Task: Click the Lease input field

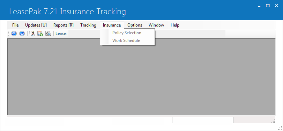Action: click(x=147, y=34)
